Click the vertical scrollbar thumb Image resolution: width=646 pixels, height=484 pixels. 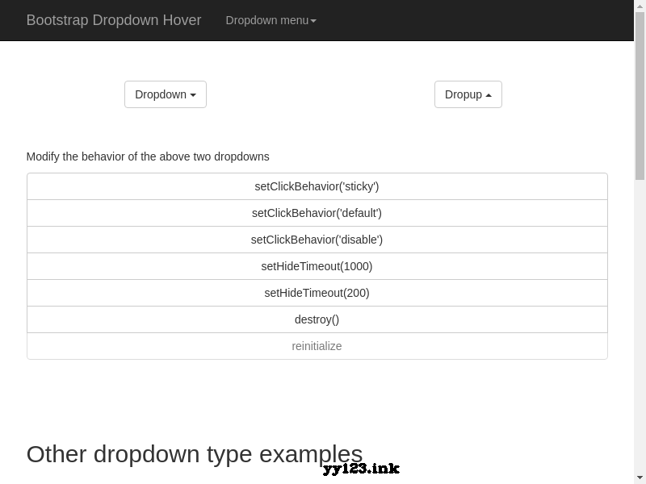click(640, 96)
